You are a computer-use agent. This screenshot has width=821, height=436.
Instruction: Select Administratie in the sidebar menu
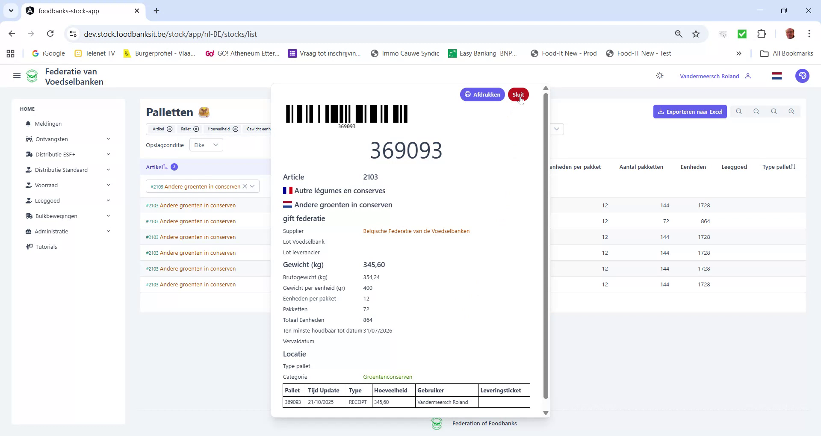click(x=51, y=231)
